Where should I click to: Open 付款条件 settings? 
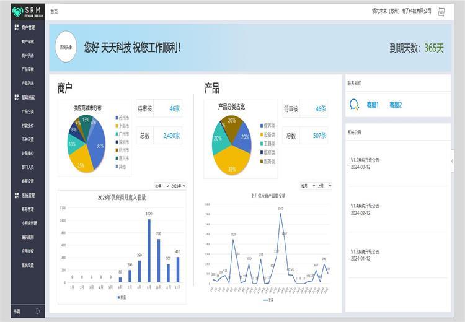pos(27,125)
